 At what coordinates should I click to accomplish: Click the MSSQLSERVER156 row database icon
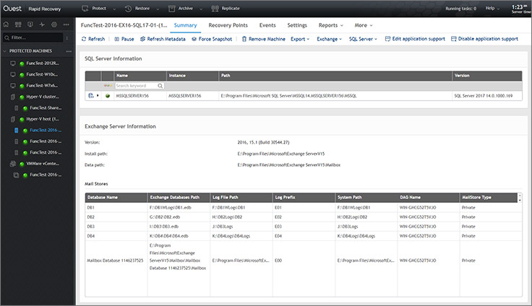90,95
